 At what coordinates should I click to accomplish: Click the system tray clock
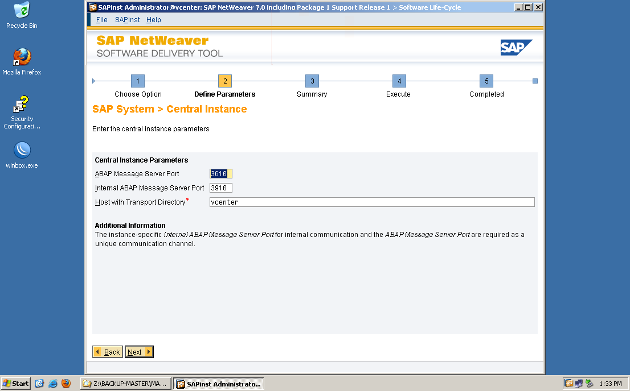610,384
